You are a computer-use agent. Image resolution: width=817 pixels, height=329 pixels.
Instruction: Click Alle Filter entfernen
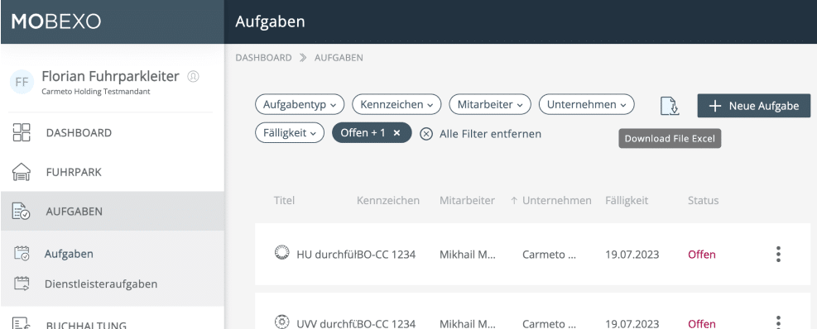pyautogui.click(x=490, y=134)
